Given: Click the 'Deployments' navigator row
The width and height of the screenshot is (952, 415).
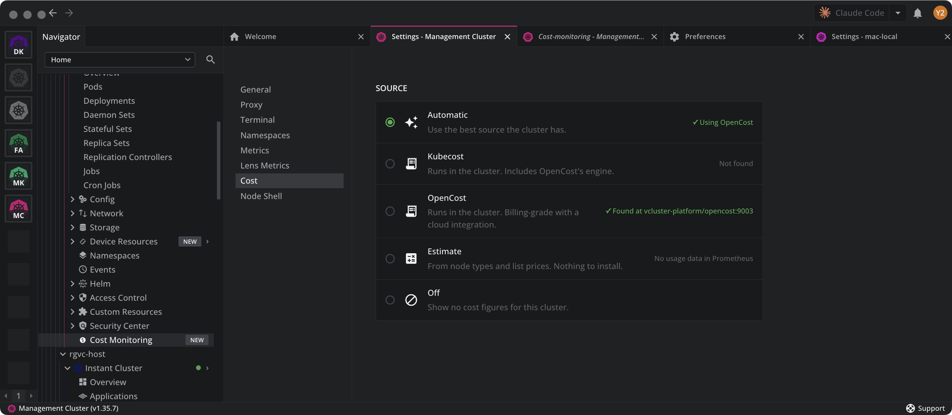Looking at the screenshot, I should point(126,101).
